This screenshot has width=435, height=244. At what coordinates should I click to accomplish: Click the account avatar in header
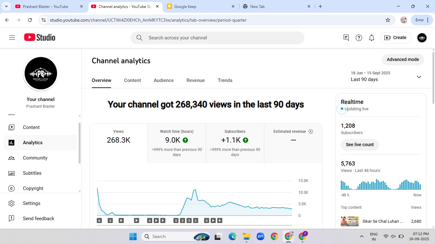tap(422, 38)
